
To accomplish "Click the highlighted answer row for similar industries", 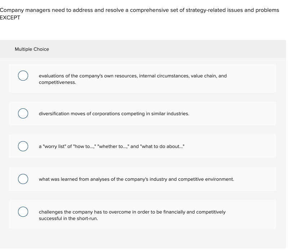I will point(142,113).
